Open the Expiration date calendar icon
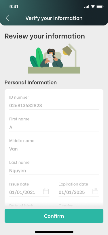The image size is (108, 235). tap(95, 191)
